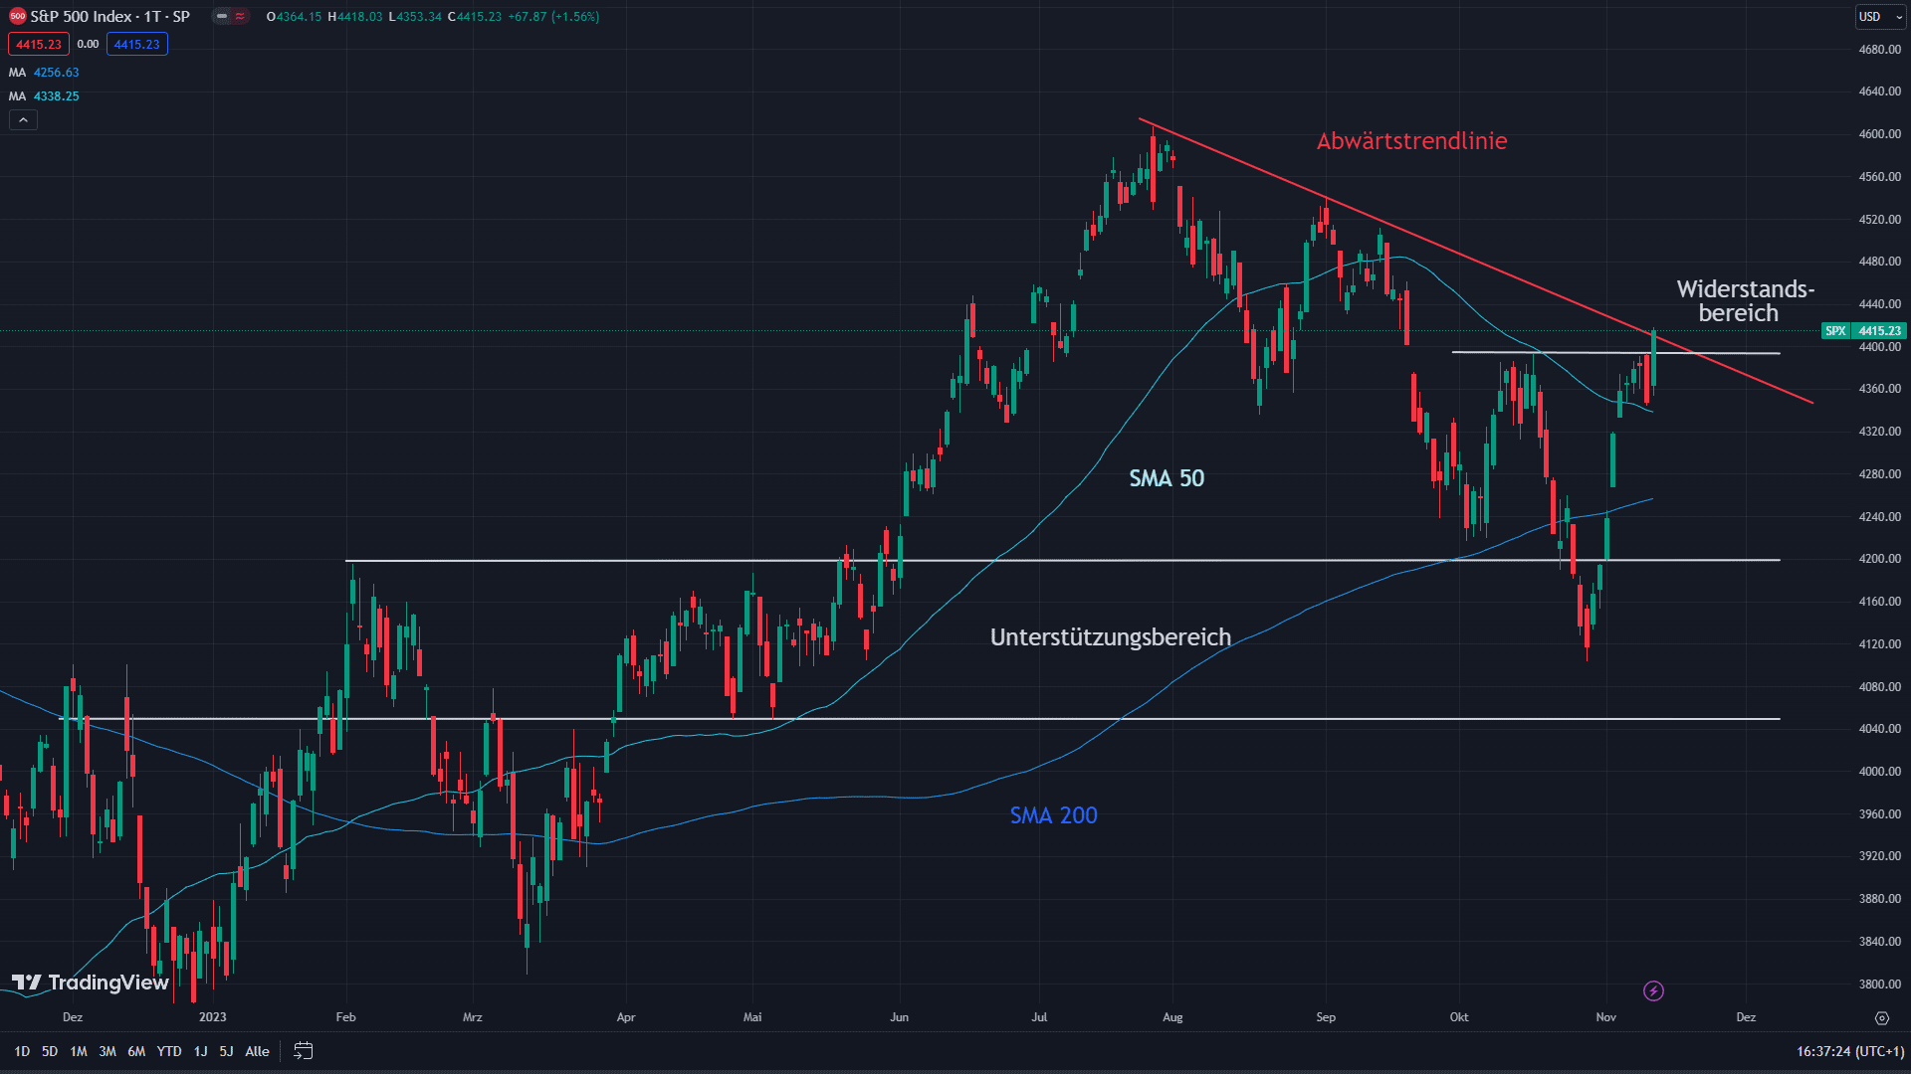Click the blue 4415.23 buy price box

(x=136, y=44)
